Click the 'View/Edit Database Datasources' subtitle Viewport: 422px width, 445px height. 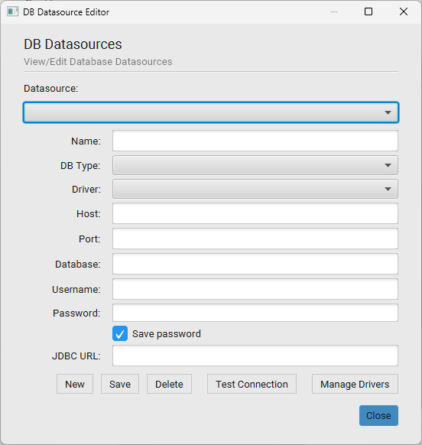98,62
